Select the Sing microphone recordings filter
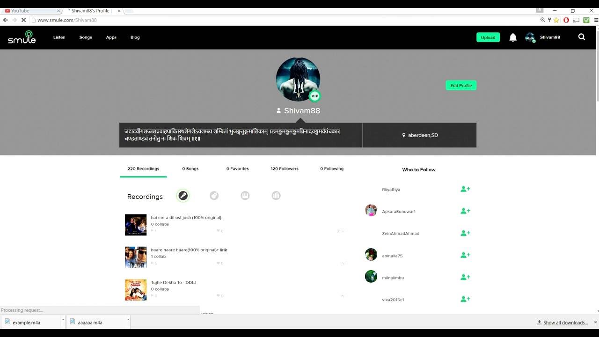The width and height of the screenshot is (599, 337). coord(183,196)
